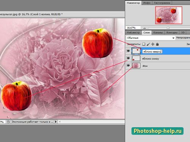Open the Контуры tab

pyautogui.click(x=172, y=33)
